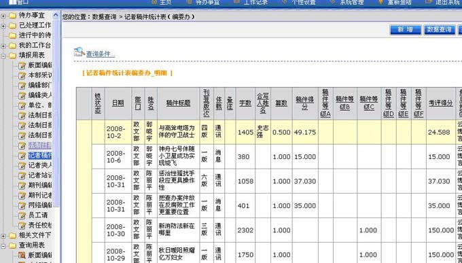Click the 数据查询 button
The width and height of the screenshot is (462, 263).
pos(439,29)
